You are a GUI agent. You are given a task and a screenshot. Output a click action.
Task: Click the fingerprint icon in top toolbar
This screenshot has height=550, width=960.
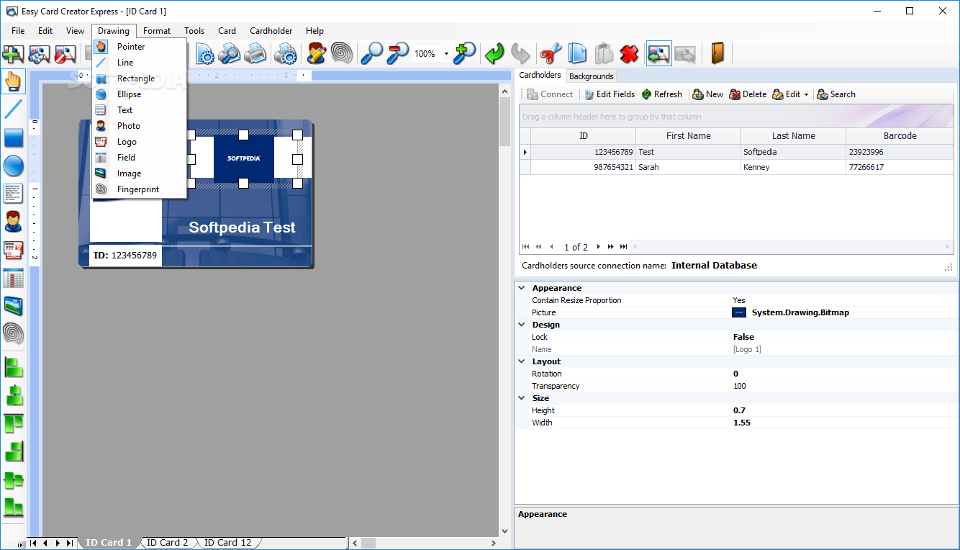click(x=342, y=53)
